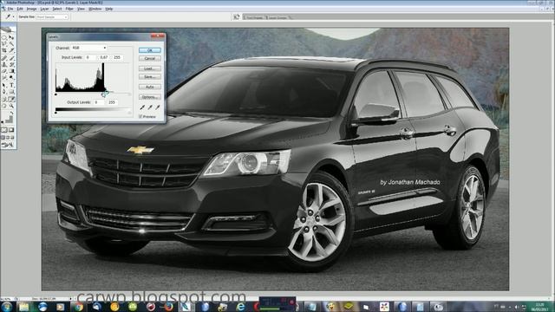555x312 pixels.
Task: Click the midtone input levels slider handle
Action: pos(104,94)
